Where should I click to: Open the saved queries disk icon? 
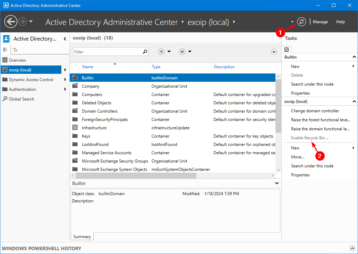point(182,52)
